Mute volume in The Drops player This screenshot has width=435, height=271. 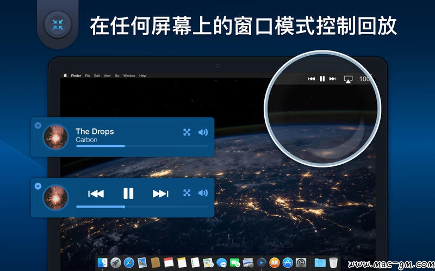tap(203, 132)
